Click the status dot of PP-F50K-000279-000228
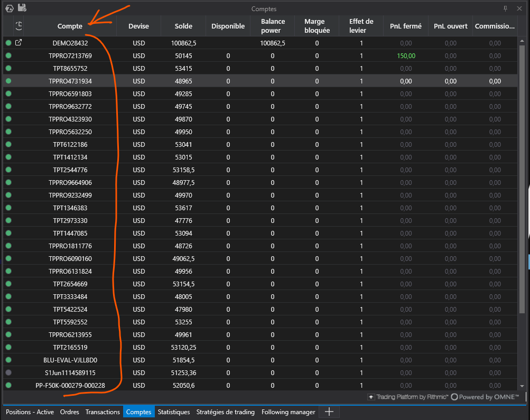 tap(8, 385)
